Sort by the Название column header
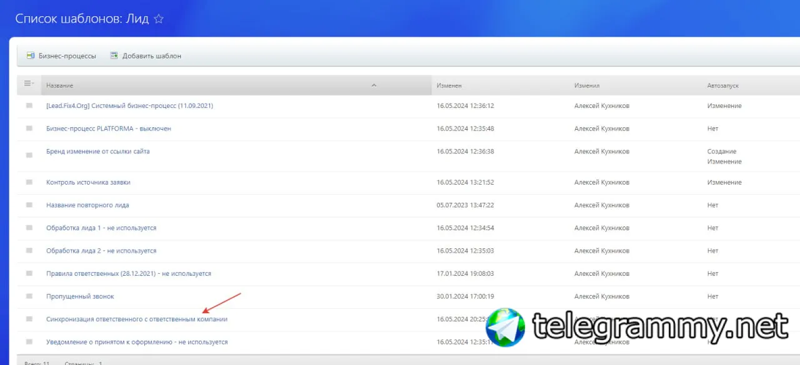The width and height of the screenshot is (800, 365). 236,85
